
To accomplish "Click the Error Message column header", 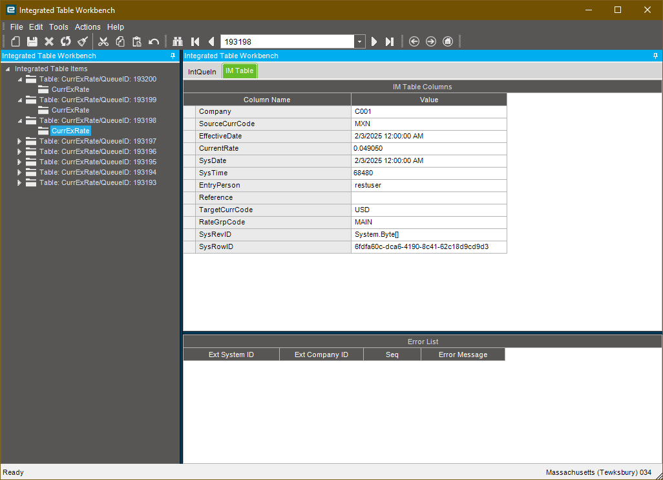I will [x=463, y=355].
